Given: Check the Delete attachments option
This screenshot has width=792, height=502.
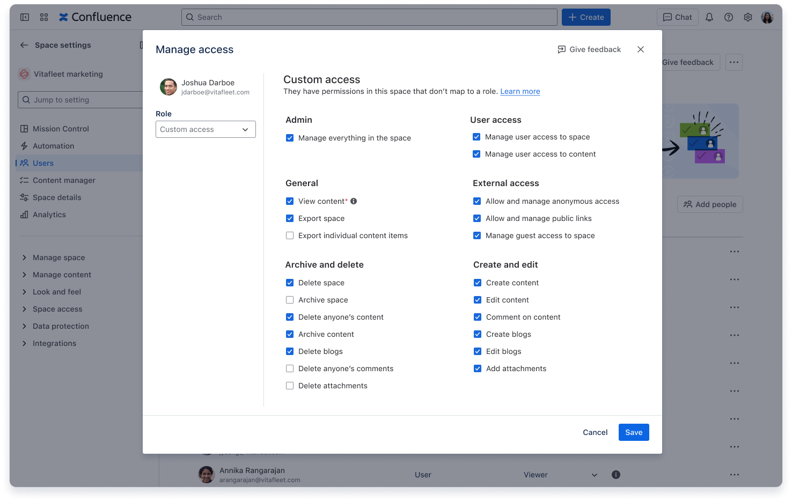Looking at the screenshot, I should pyautogui.click(x=290, y=386).
